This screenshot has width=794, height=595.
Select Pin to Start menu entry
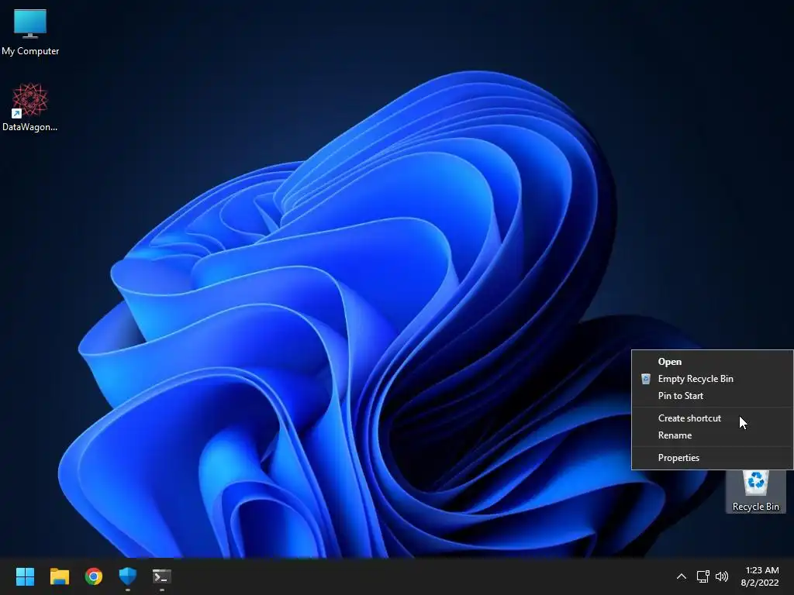[712, 396]
